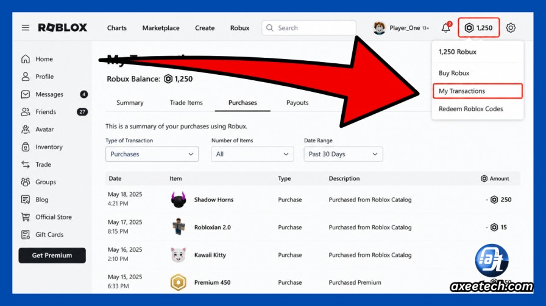Go to Home label in sidebar

tap(44, 59)
